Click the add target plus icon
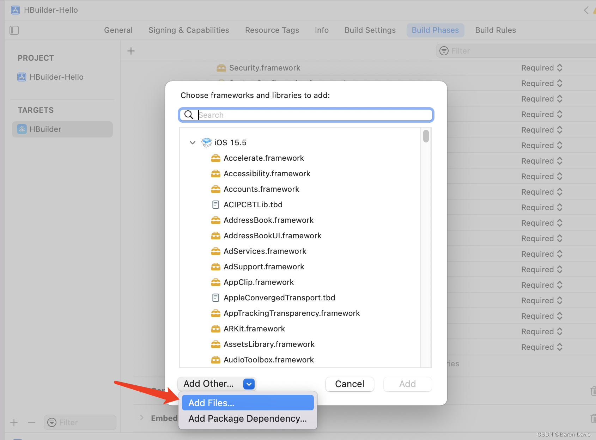Screen dimensions: 596x440 (x=14, y=422)
